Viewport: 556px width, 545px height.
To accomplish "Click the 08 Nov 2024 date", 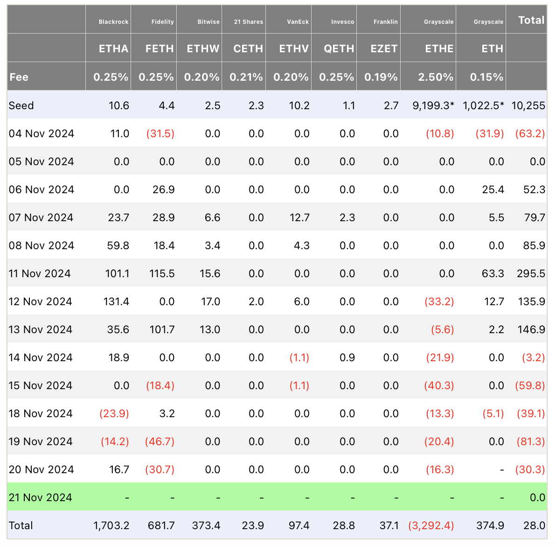I will pos(42,245).
